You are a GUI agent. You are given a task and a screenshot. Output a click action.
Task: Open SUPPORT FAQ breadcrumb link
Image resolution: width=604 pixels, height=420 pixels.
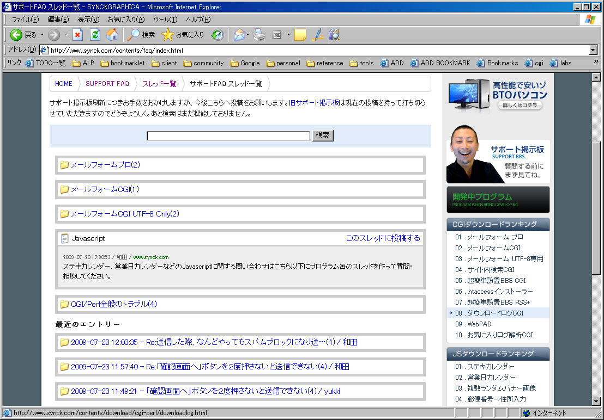tap(107, 84)
